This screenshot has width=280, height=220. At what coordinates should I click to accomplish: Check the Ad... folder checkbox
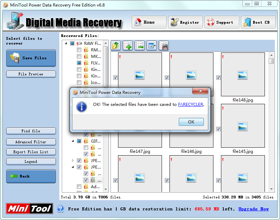(x=79, y=187)
